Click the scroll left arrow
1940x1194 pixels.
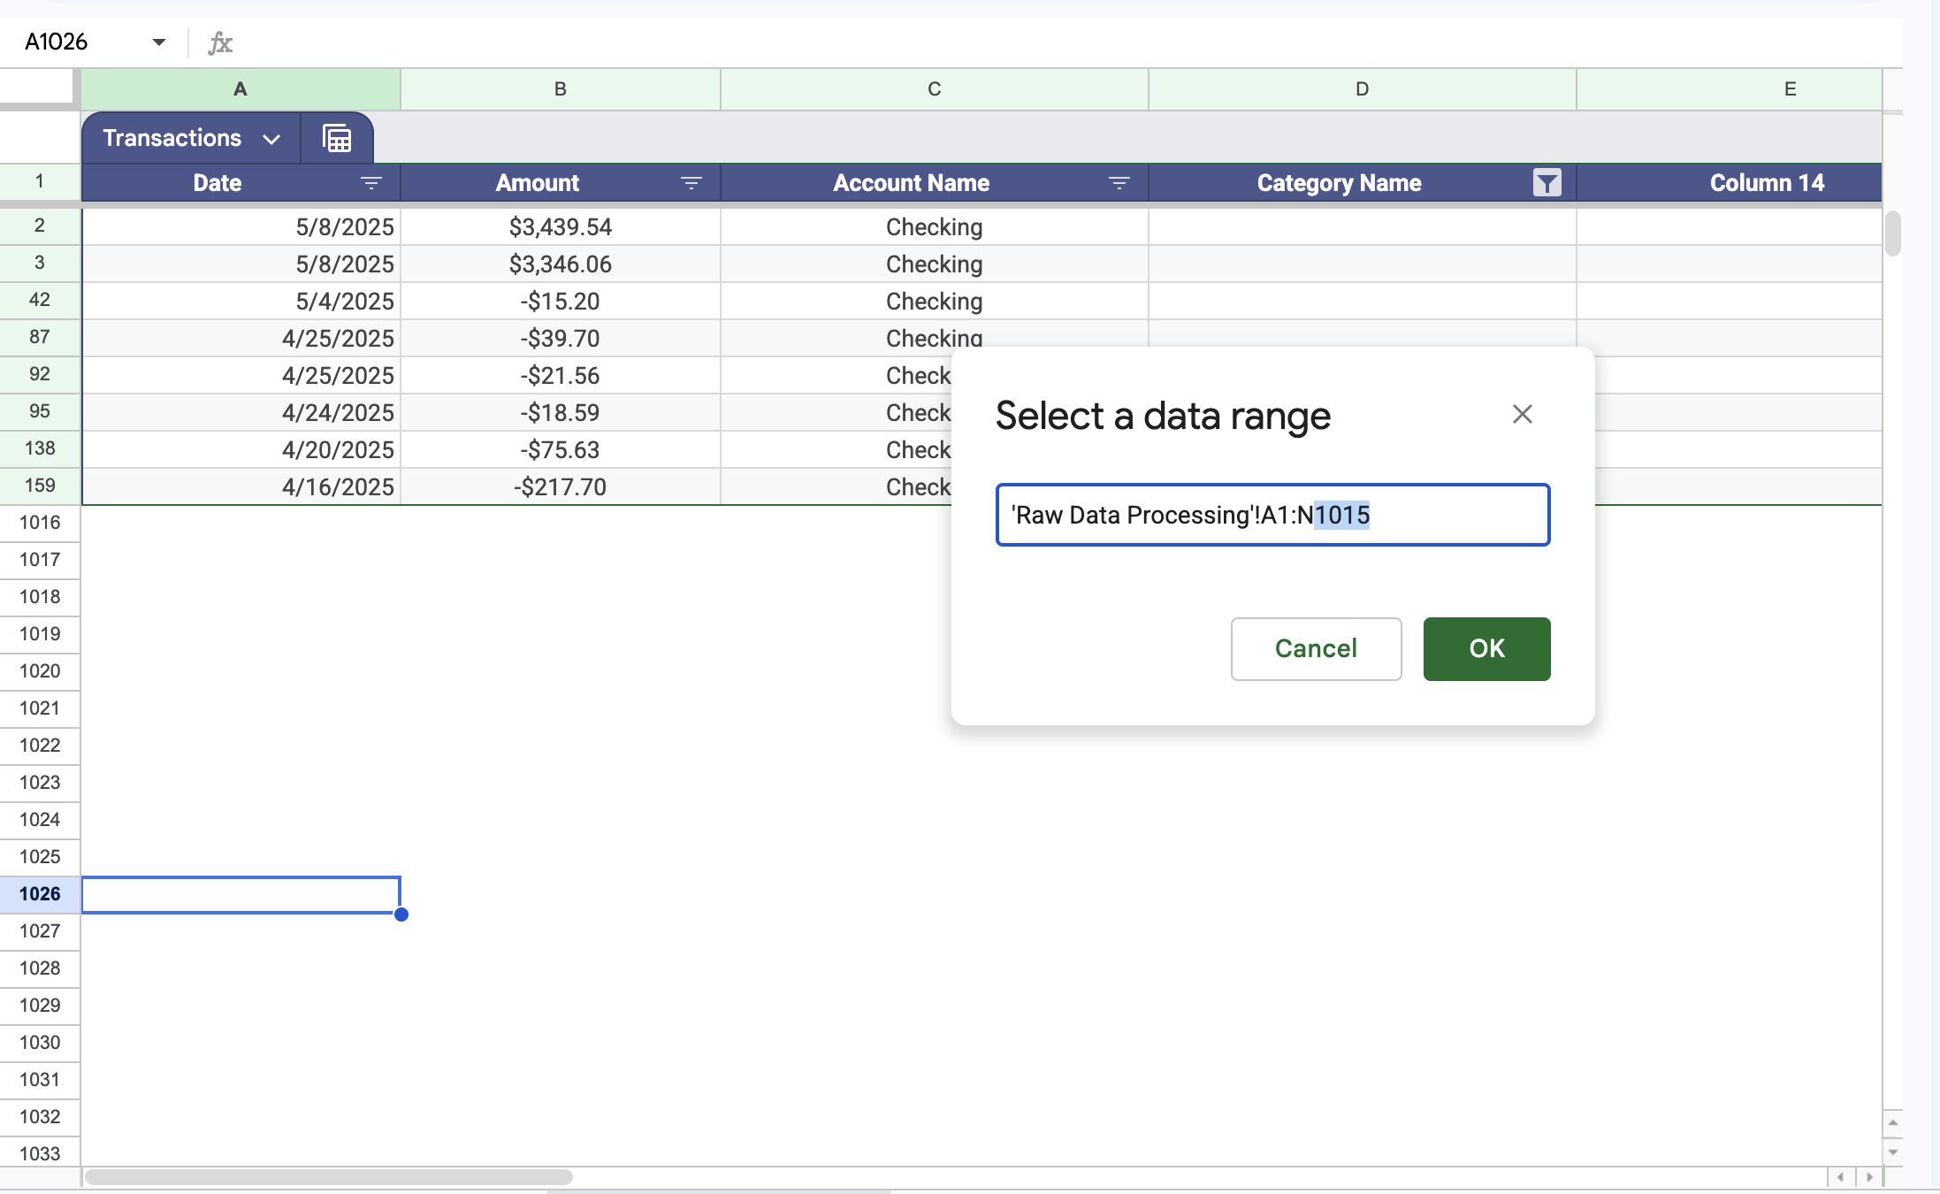[x=1840, y=1177]
